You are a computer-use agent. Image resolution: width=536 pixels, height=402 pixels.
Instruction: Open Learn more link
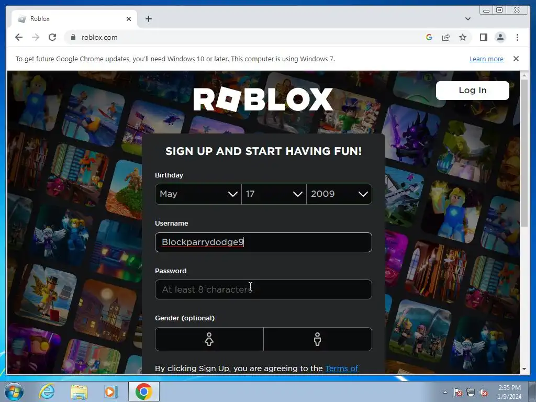[486, 59]
